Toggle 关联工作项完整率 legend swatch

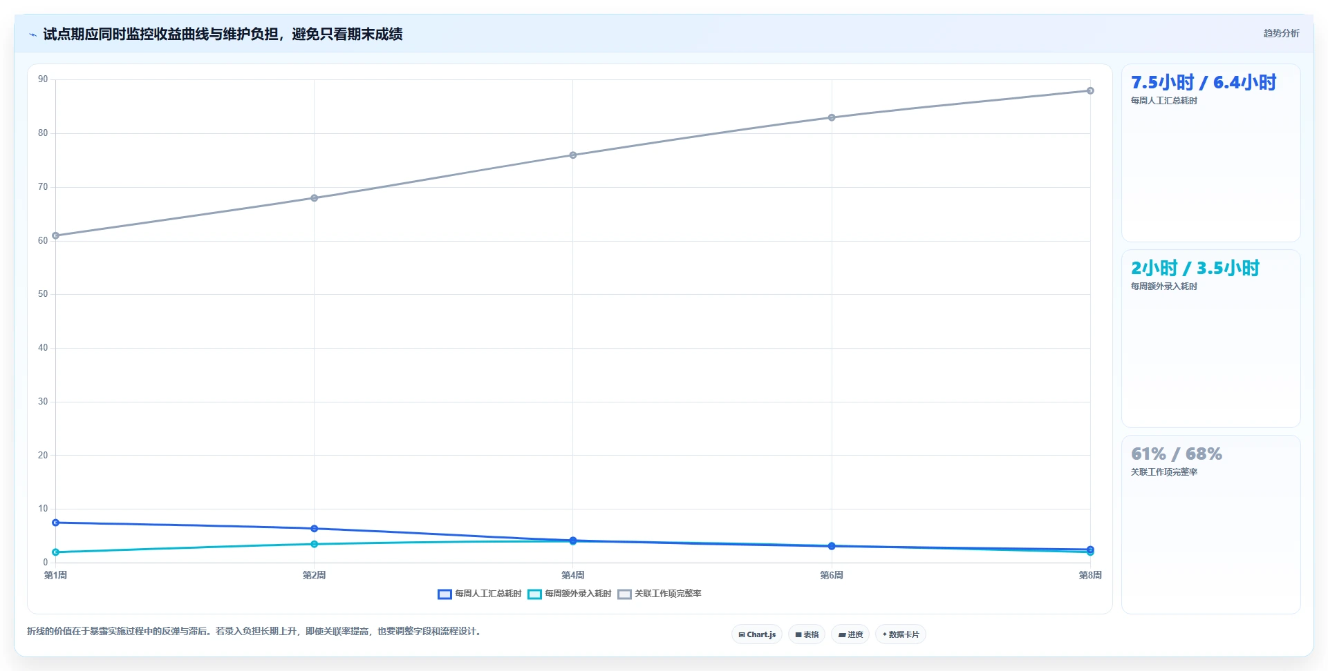624,594
